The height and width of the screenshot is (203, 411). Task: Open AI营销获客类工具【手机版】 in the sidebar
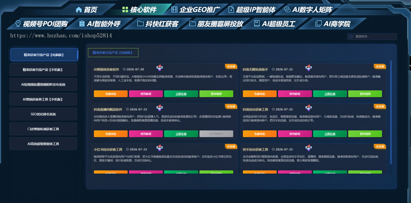tap(43, 99)
